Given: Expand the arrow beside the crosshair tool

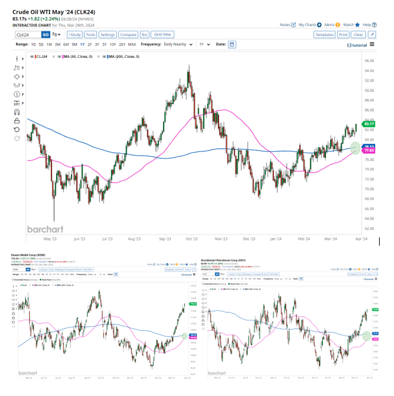Looking at the screenshot, I should click(x=23, y=59).
